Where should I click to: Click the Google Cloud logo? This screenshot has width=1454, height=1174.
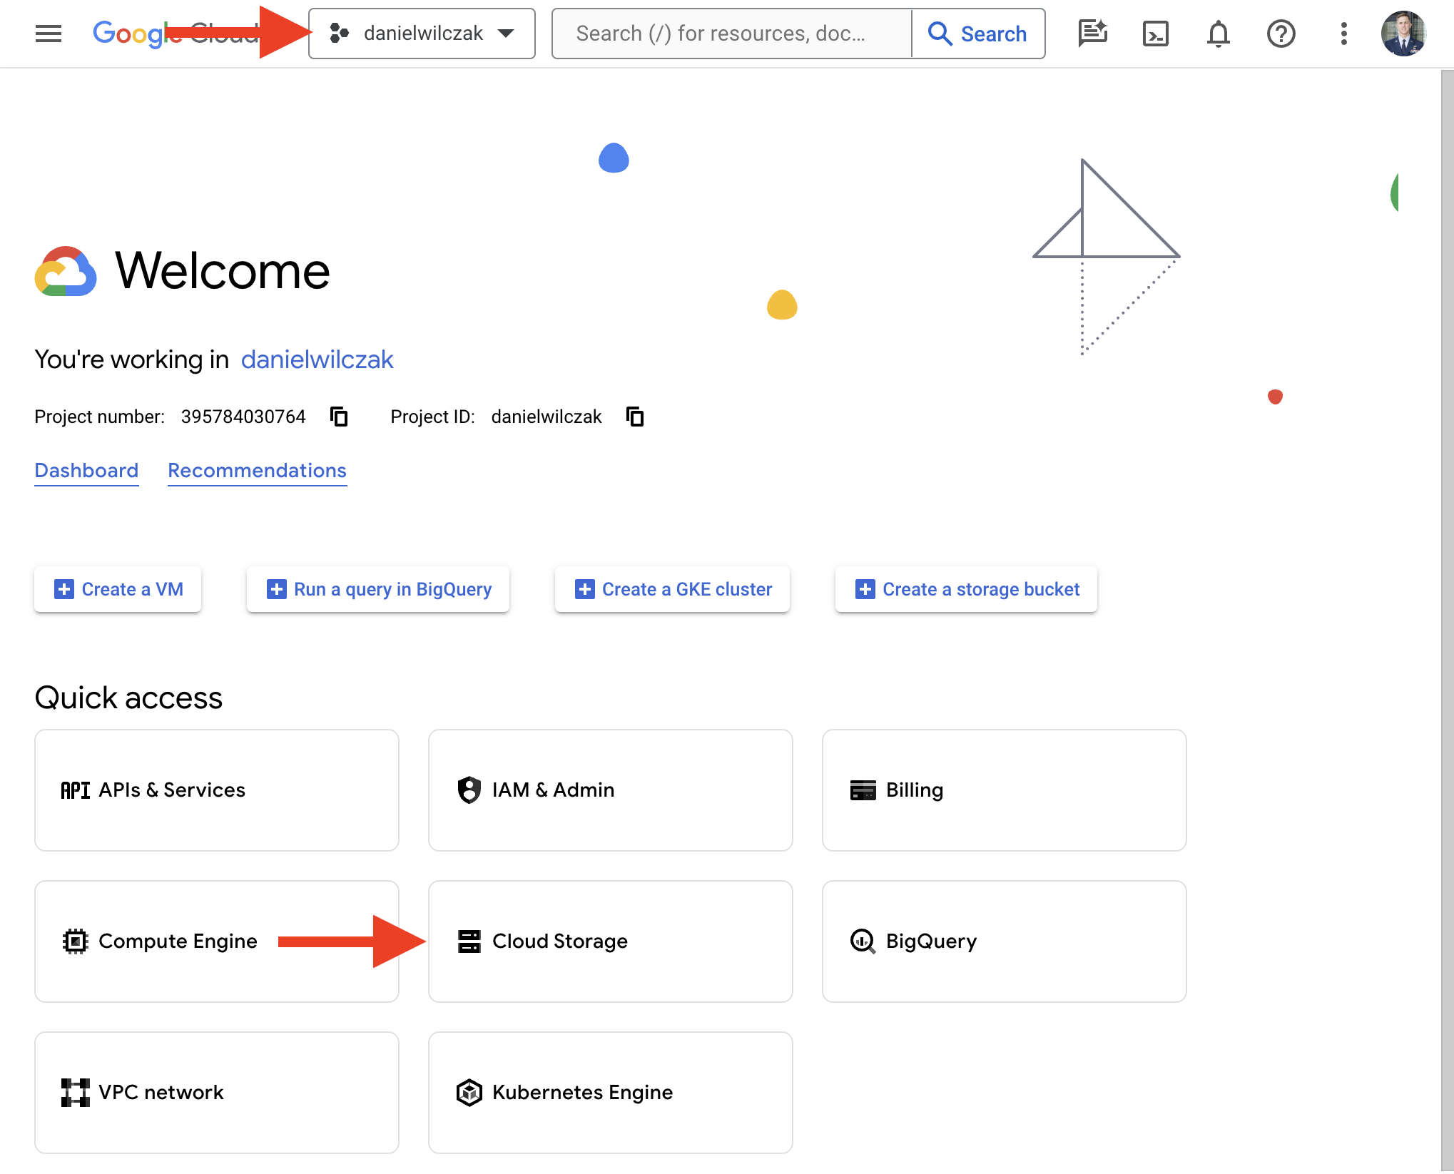click(x=176, y=34)
